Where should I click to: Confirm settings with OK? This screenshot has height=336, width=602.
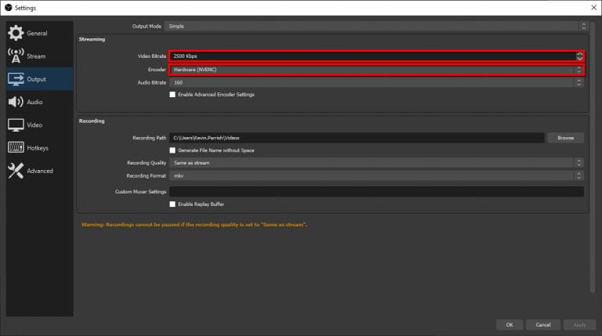(509, 324)
